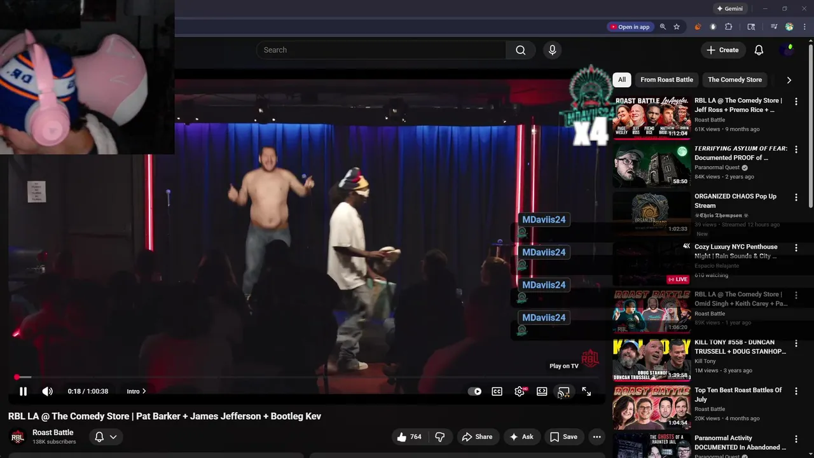The width and height of the screenshot is (814, 458).
Task: Switch to theater mode icon
Action: (x=542, y=391)
